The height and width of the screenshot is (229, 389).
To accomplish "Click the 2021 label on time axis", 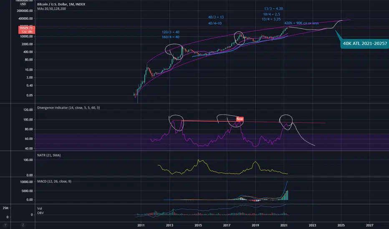I will (x=284, y=225).
